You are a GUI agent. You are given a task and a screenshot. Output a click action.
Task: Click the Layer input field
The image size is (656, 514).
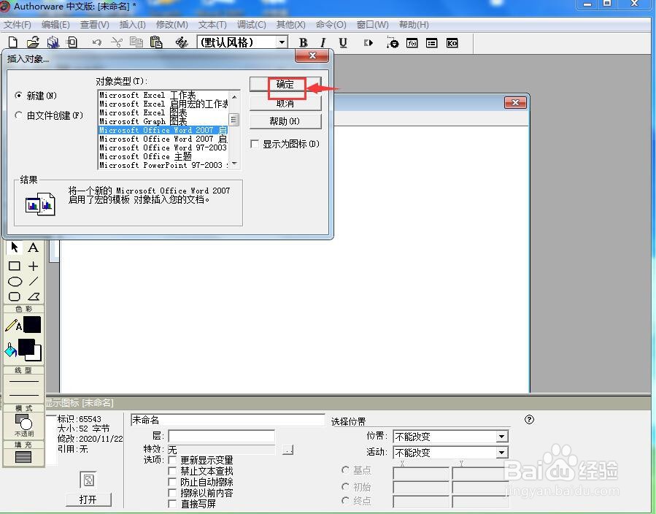click(221, 436)
